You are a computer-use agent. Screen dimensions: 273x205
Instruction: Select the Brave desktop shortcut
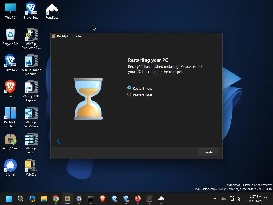click(10, 89)
